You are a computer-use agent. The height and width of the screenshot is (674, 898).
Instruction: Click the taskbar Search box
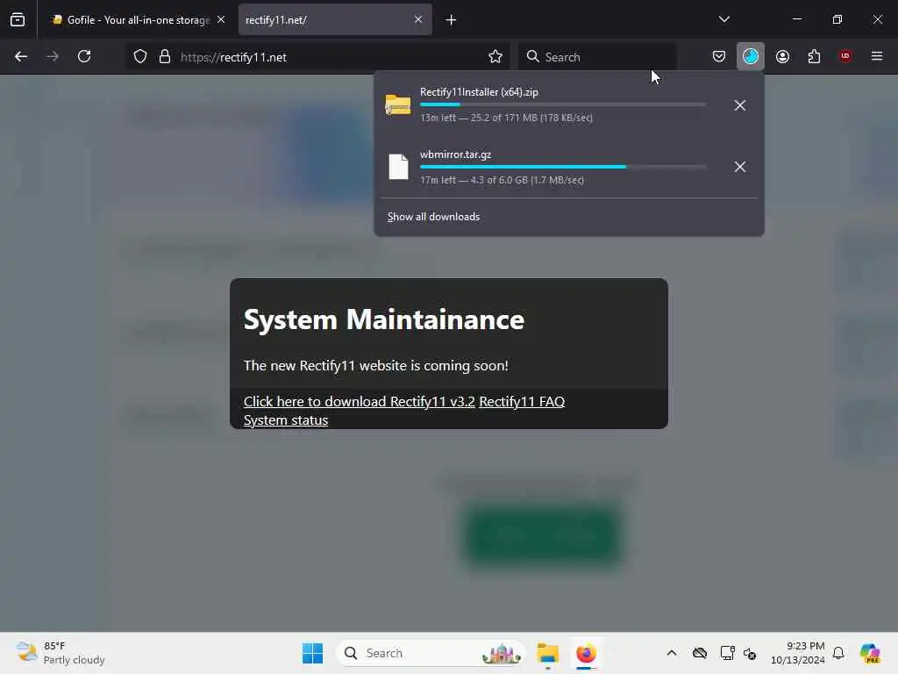pos(431,653)
